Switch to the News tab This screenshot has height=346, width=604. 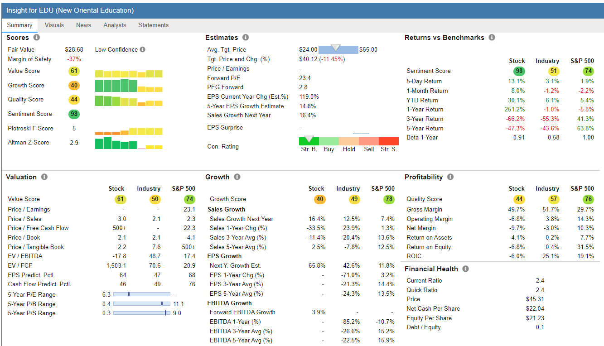(x=83, y=25)
